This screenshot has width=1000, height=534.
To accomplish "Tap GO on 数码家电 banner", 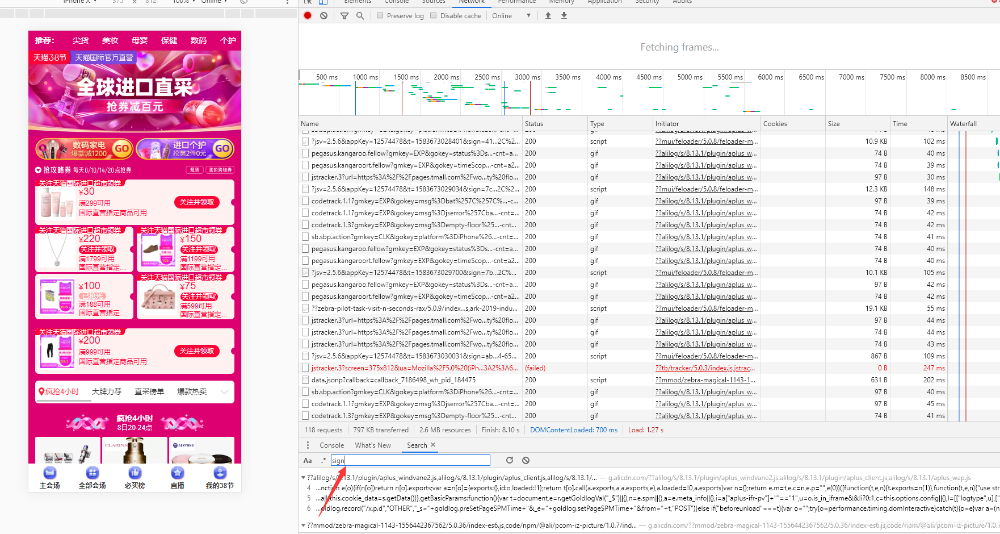I will coord(121,149).
